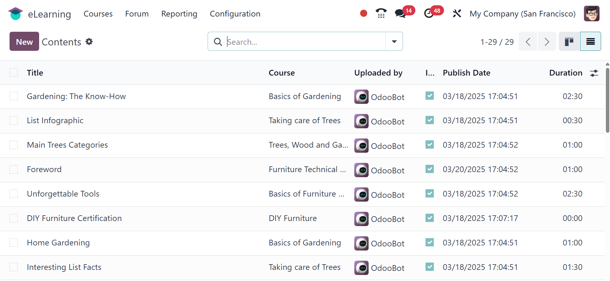Open the Gardening: The Know-How record
Viewport: 610px width, 281px height.
76,96
